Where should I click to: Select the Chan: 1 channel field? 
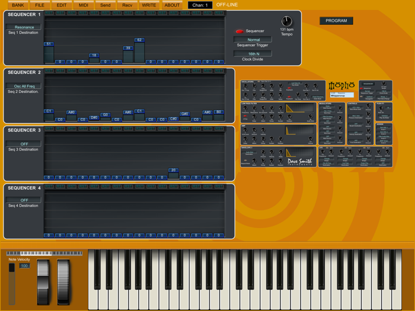point(200,5)
